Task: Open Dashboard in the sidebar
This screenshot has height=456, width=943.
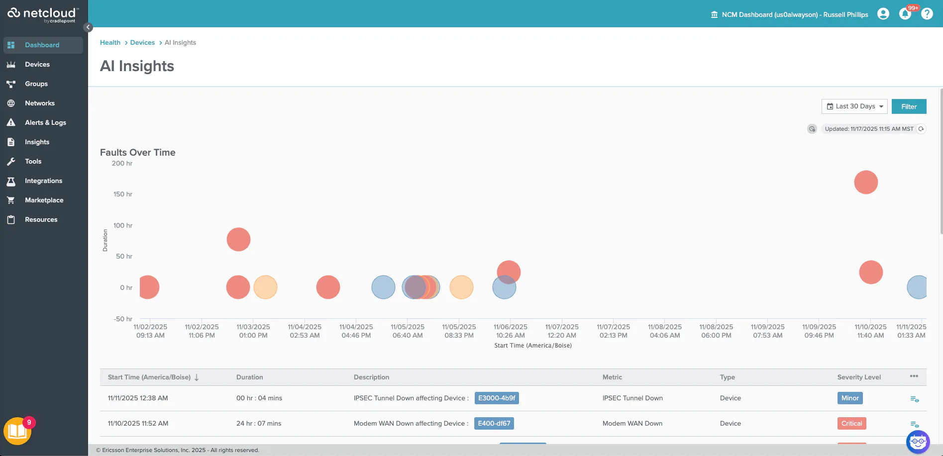Action: tap(43, 45)
